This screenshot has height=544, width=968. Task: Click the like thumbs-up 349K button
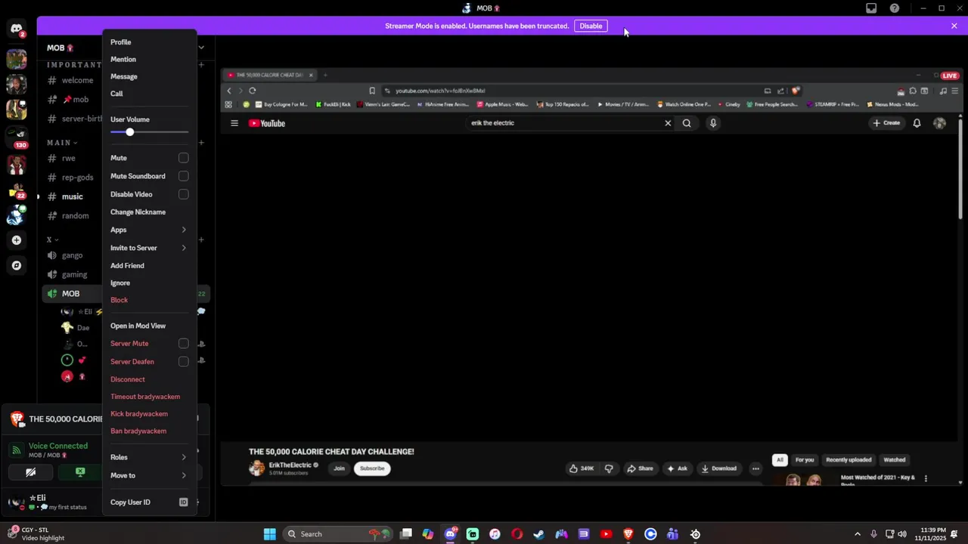[x=582, y=468]
